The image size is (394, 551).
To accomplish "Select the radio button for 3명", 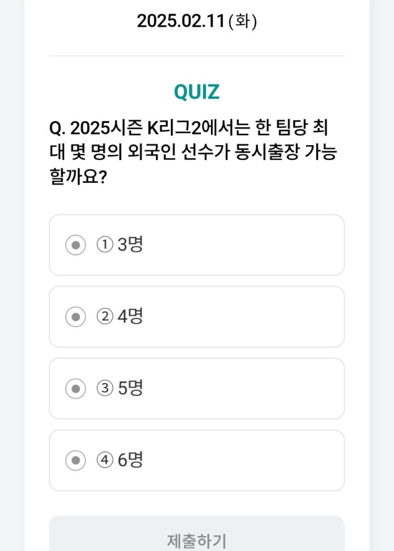I will point(75,245).
